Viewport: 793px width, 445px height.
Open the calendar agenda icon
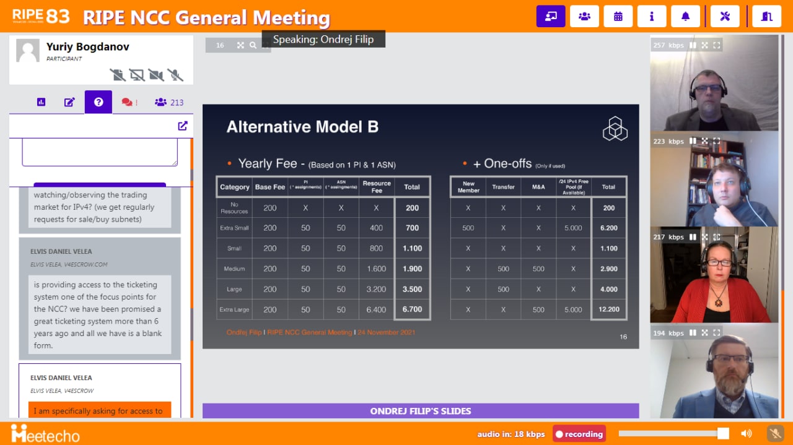tap(618, 17)
